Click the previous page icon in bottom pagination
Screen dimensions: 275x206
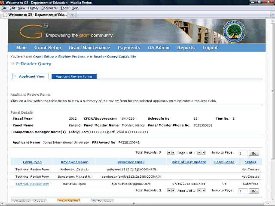click(173, 191)
